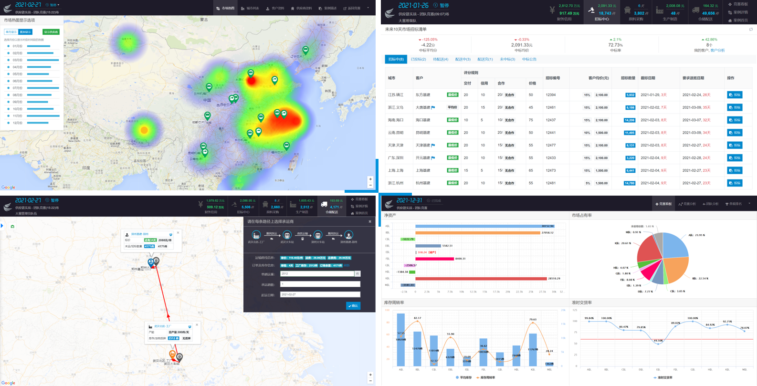Screen dimensions: 757x386
Task: Open the pause dropdown beside 2021-02-27 date
Action: (53, 5)
